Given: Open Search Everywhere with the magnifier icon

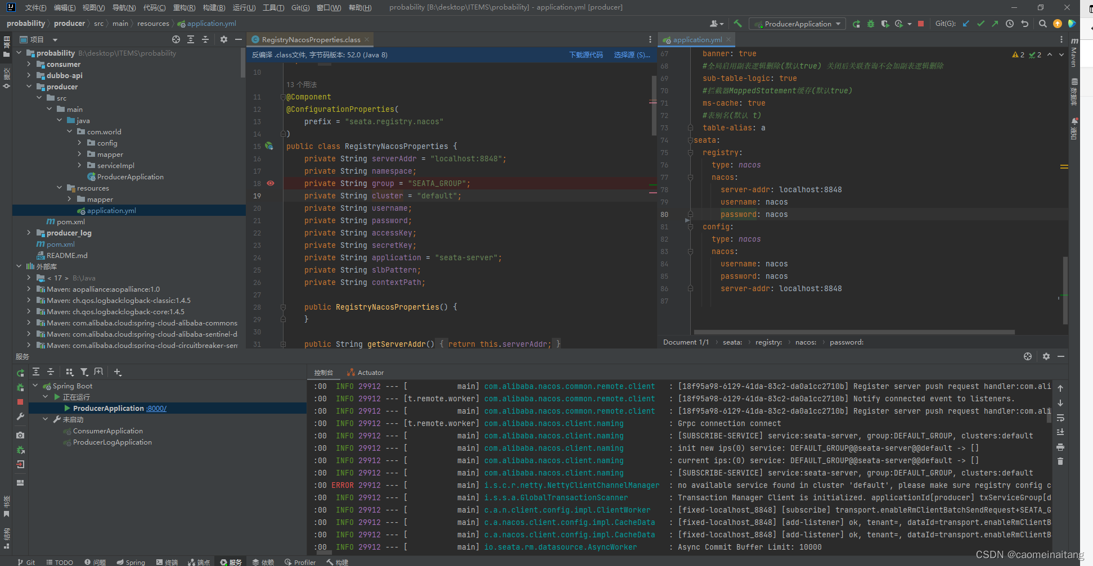Looking at the screenshot, I should pos(1042,24).
